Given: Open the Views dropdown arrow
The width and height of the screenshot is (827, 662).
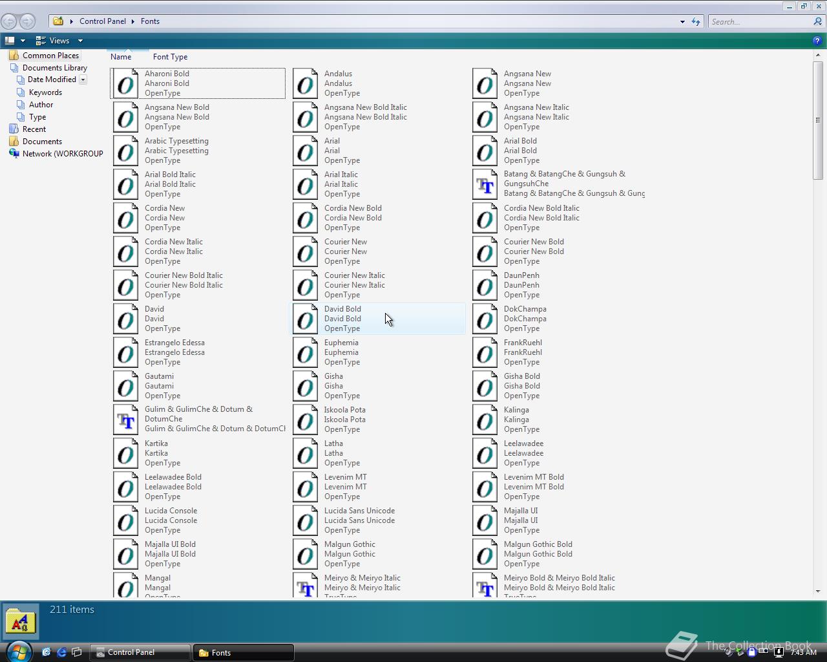Looking at the screenshot, I should (80, 41).
